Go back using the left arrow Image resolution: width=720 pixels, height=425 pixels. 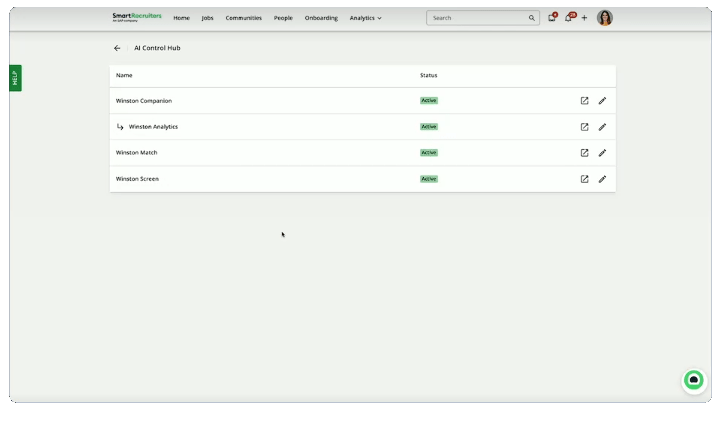coord(117,48)
